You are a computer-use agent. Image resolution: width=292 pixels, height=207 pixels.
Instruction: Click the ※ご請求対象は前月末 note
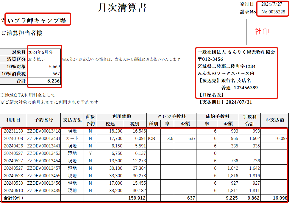(x=49, y=102)
